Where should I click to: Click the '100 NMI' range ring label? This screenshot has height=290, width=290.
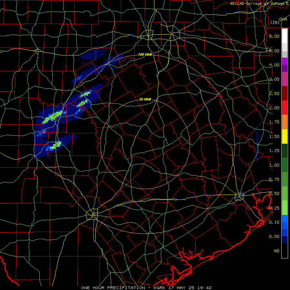click(x=145, y=54)
